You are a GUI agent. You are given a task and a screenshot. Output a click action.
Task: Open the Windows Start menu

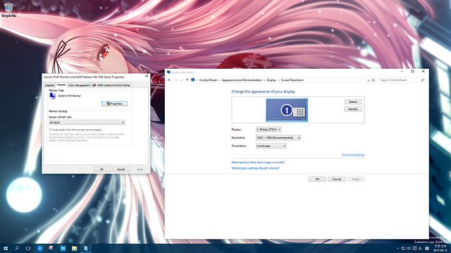click(x=6, y=249)
